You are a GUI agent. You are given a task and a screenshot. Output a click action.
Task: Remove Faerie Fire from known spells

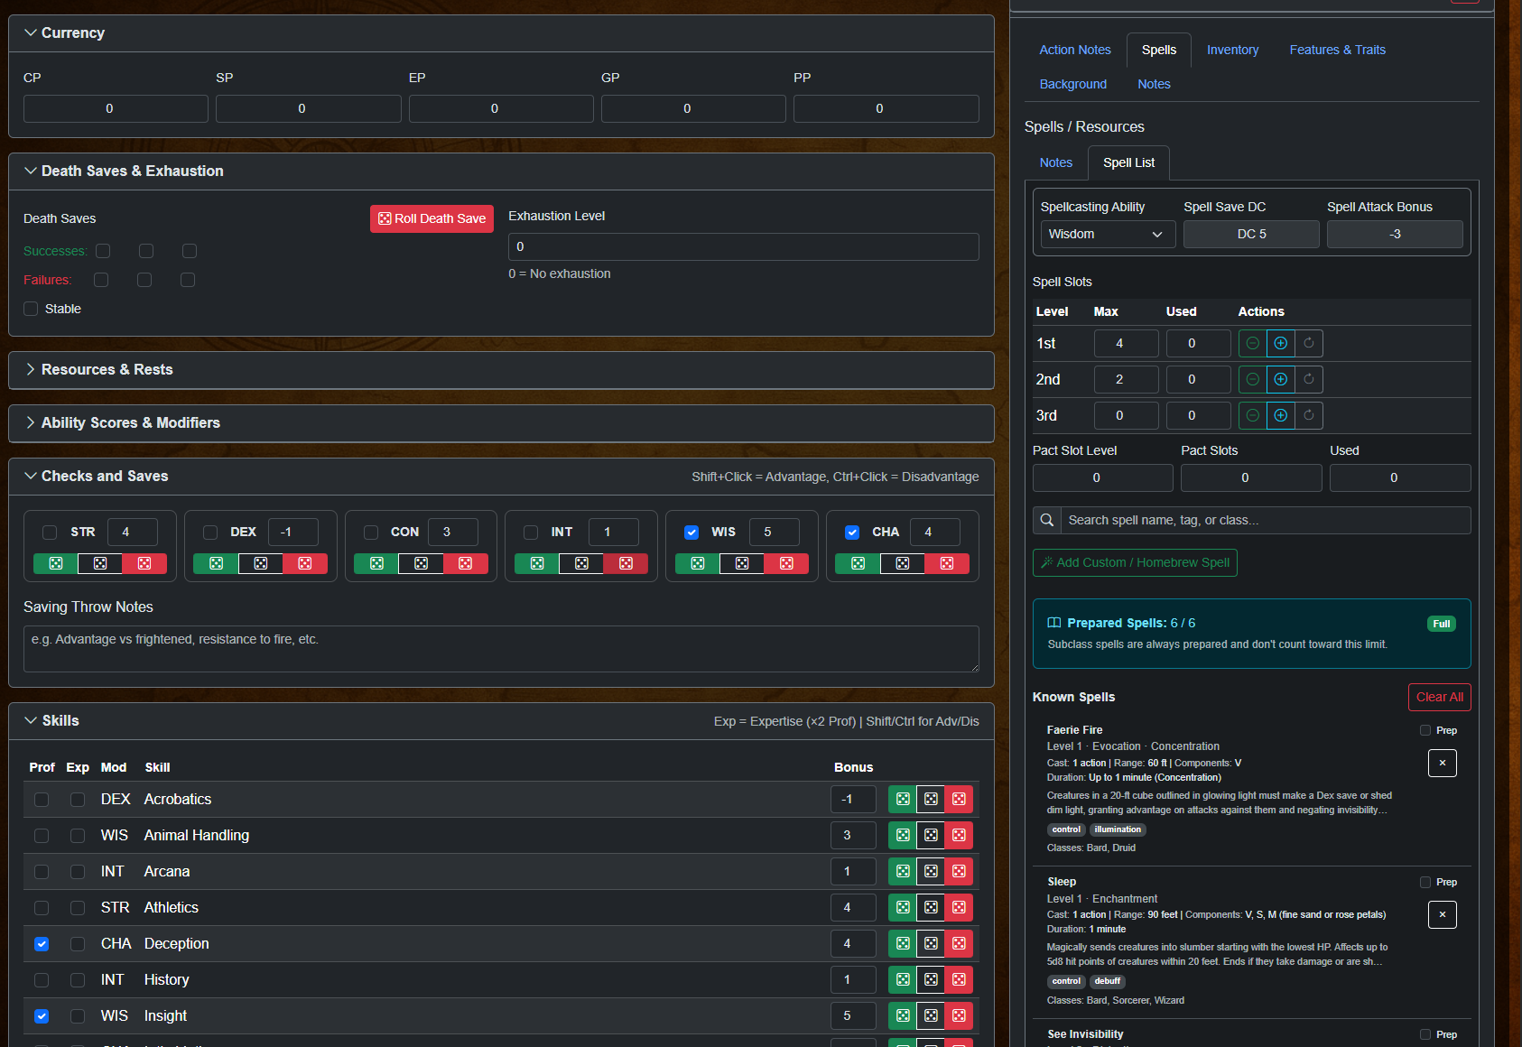[1442, 764]
